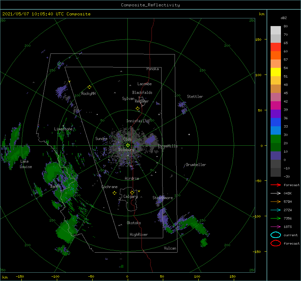This screenshot has height=281, width=301.
Task: Click the Drumheller label
Action: coord(196,165)
